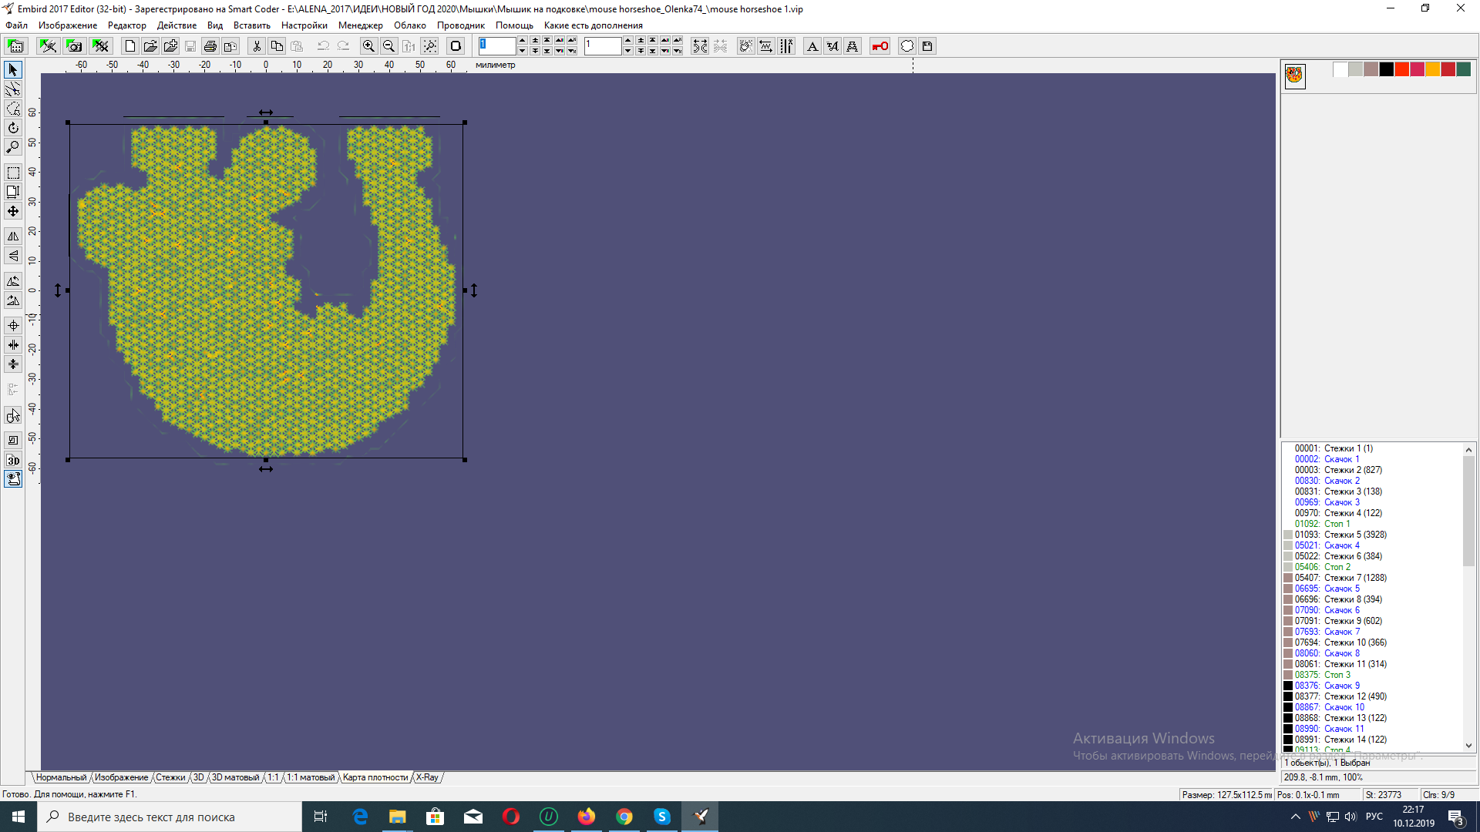Copy selection with copy icon

pyautogui.click(x=277, y=46)
